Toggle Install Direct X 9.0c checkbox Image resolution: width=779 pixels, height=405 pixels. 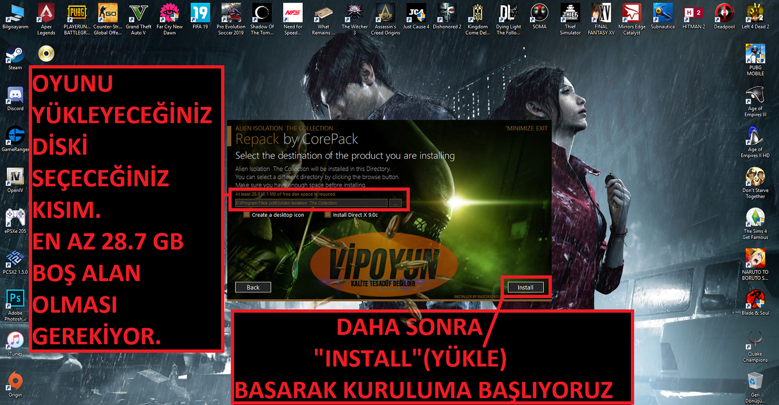point(328,215)
